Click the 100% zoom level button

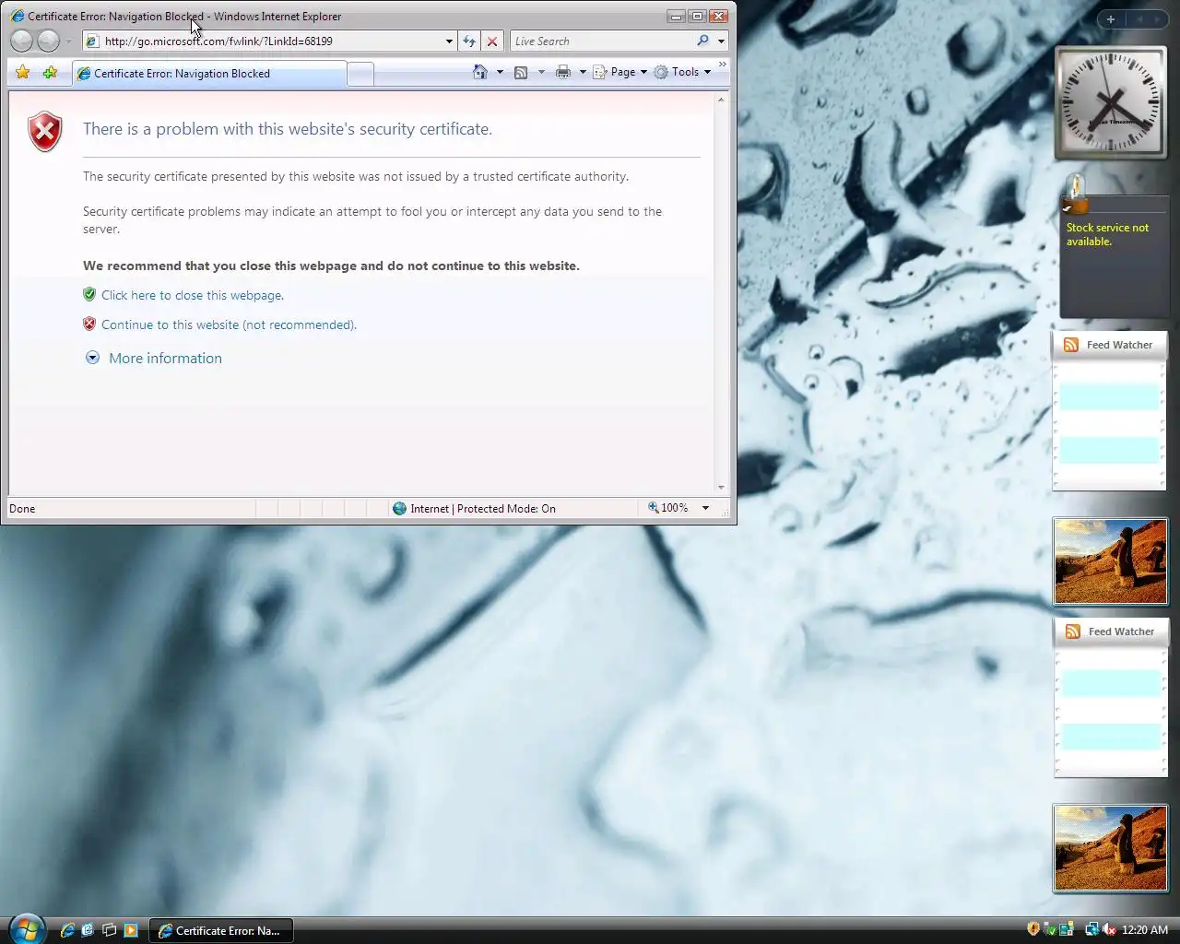(667, 508)
